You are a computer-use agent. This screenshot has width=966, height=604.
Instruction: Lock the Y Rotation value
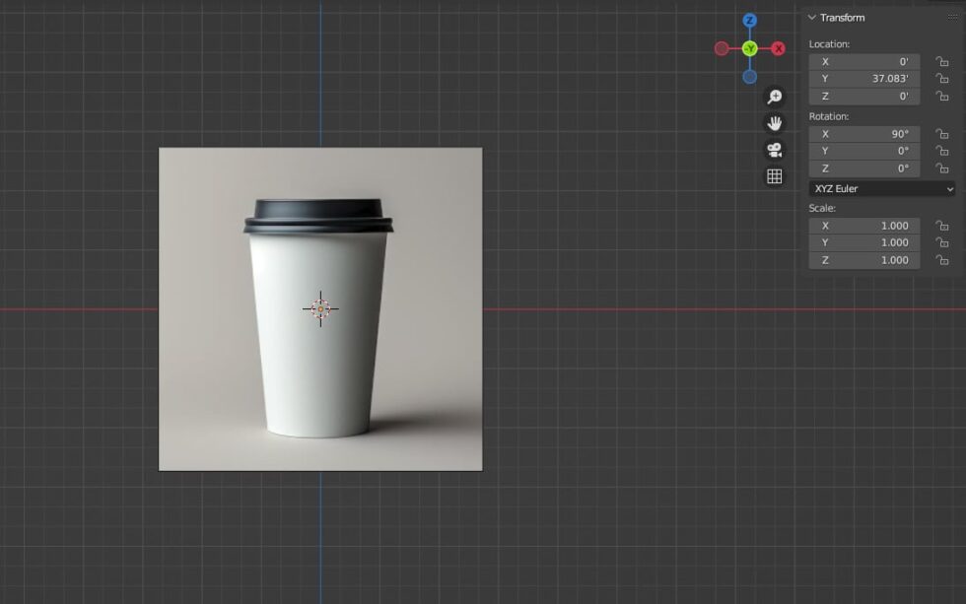[x=942, y=151]
